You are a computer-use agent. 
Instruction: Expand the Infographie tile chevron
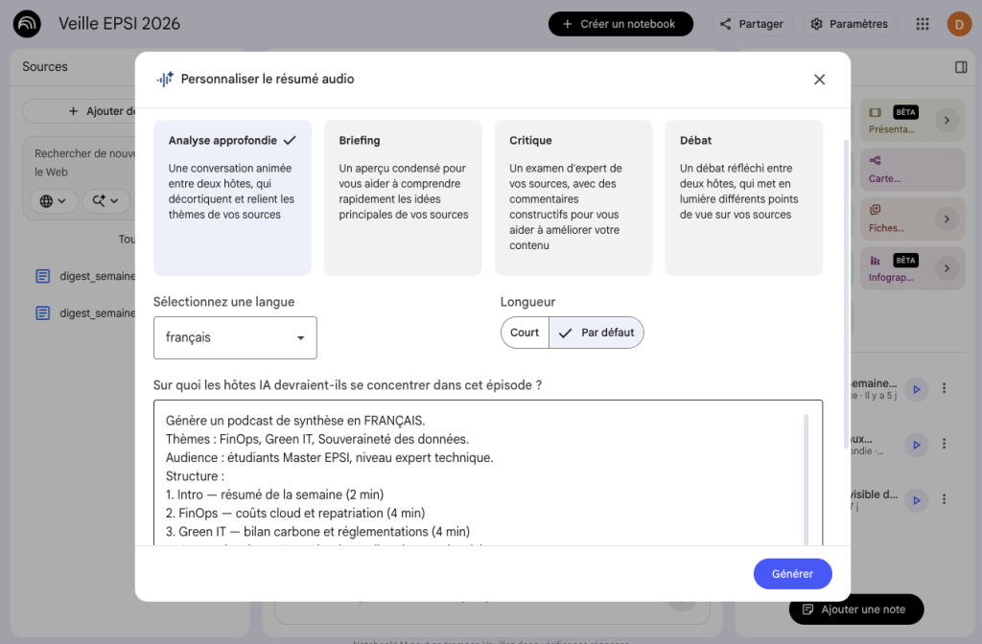click(947, 268)
